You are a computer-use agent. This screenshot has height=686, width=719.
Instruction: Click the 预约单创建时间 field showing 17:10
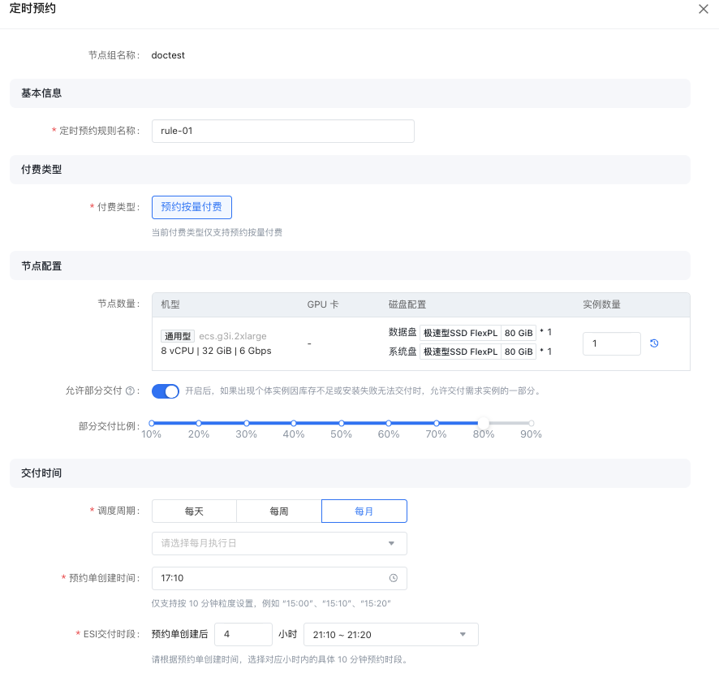279,578
